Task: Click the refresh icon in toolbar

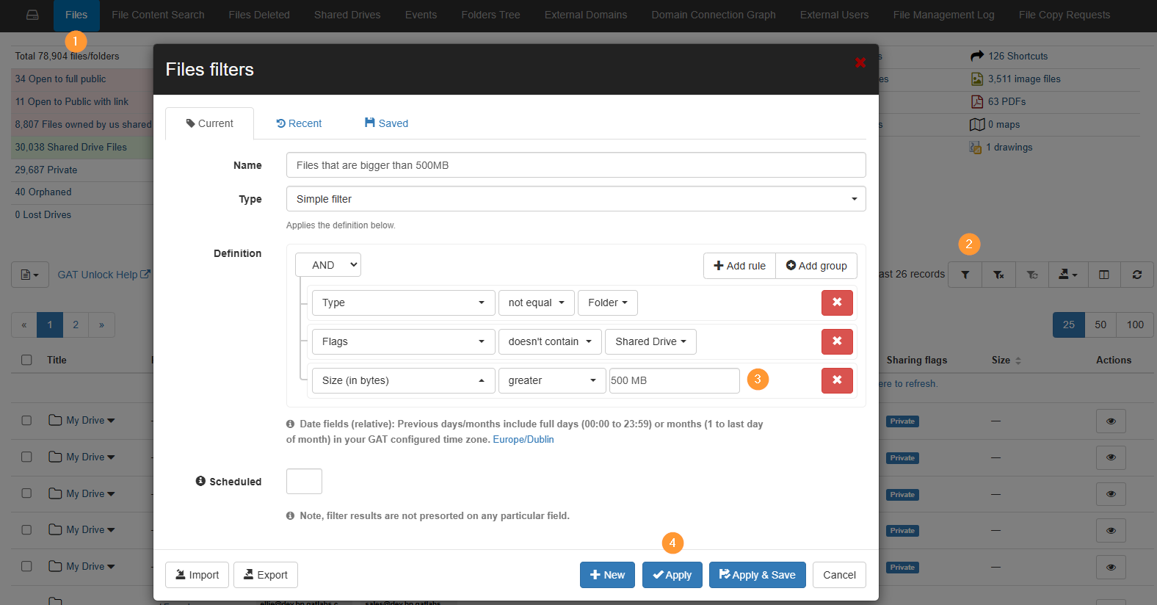Action: point(1136,275)
